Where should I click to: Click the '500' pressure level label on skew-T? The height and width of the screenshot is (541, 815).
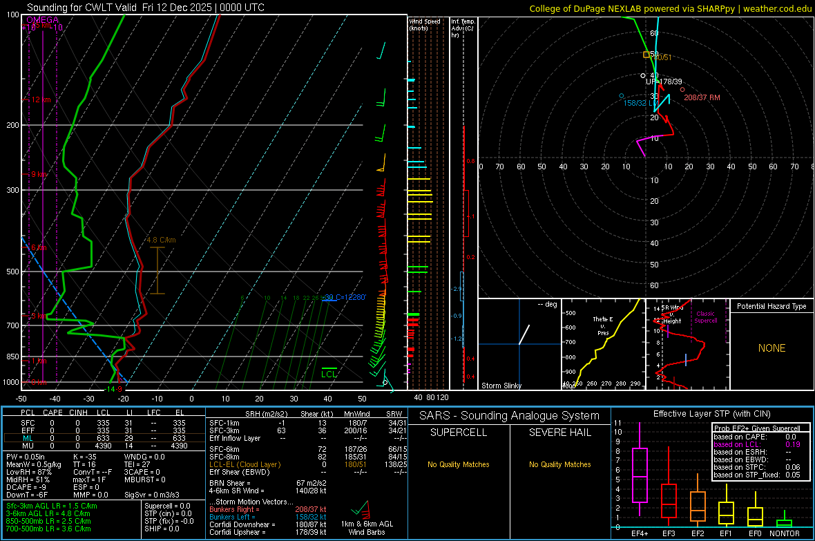(12, 272)
